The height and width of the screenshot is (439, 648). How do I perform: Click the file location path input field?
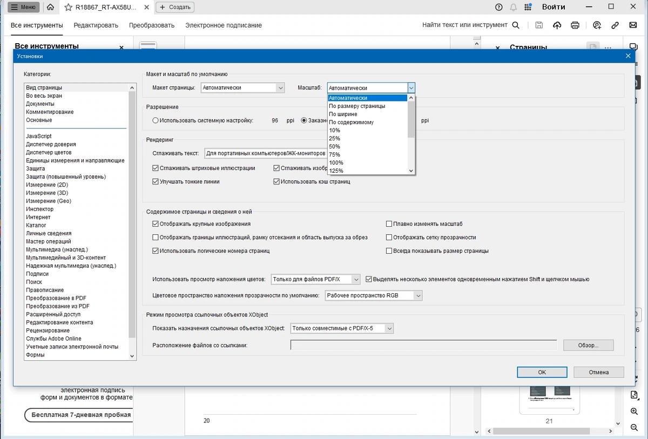click(x=424, y=345)
